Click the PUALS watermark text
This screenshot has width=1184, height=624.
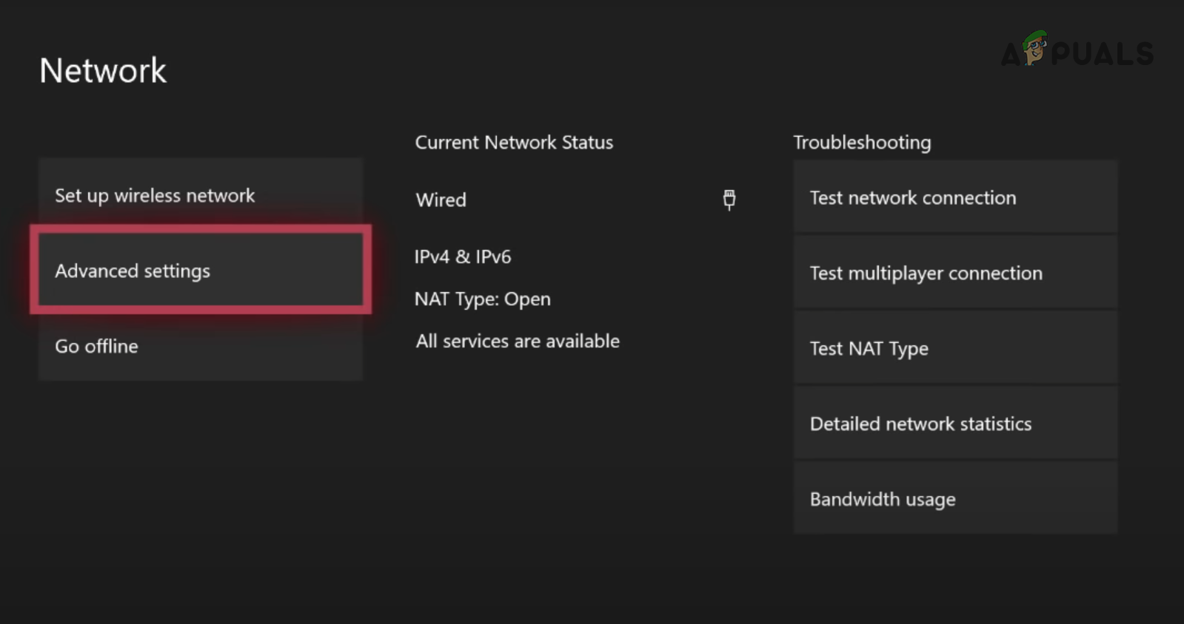(1103, 54)
